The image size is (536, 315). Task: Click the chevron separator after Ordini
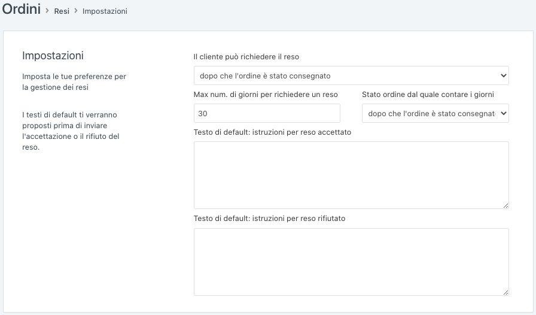(x=47, y=11)
